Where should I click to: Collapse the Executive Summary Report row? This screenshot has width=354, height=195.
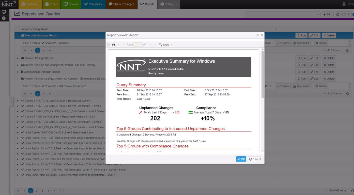point(18,36)
